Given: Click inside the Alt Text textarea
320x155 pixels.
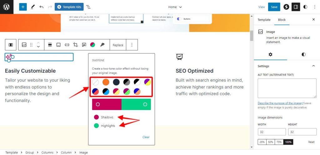Looking at the screenshot, I should tap(285, 88).
